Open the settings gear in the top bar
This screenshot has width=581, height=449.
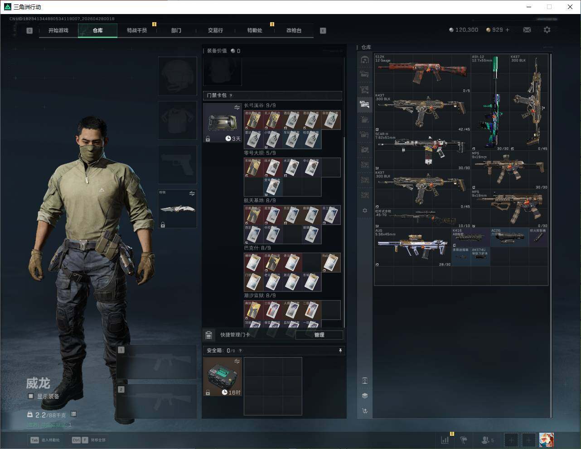[547, 30]
